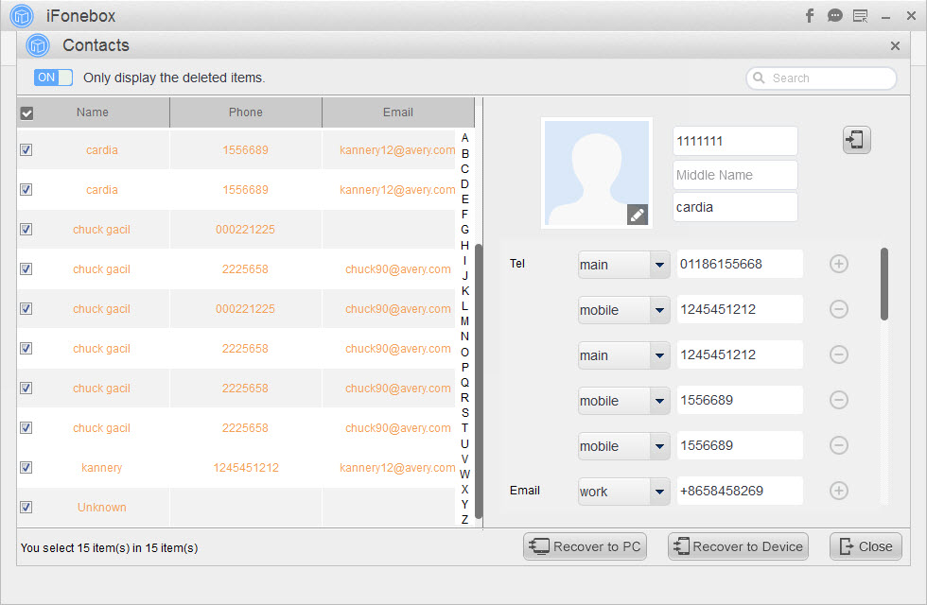Image resolution: width=927 pixels, height=605 pixels.
Task: Click the Recover to PC button
Action: coord(585,546)
